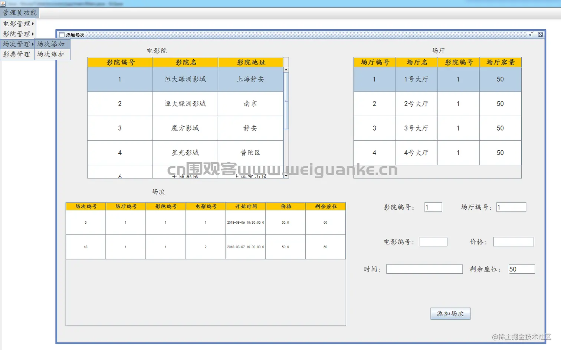Image resolution: width=561 pixels, height=350 pixels.
Task: Expand the 影院管理 submenu
Action: coord(18,34)
